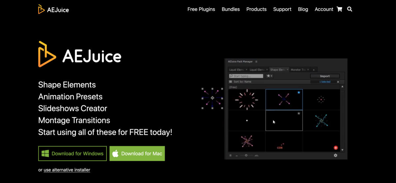Select the red COS text thumbnail

point(284,141)
